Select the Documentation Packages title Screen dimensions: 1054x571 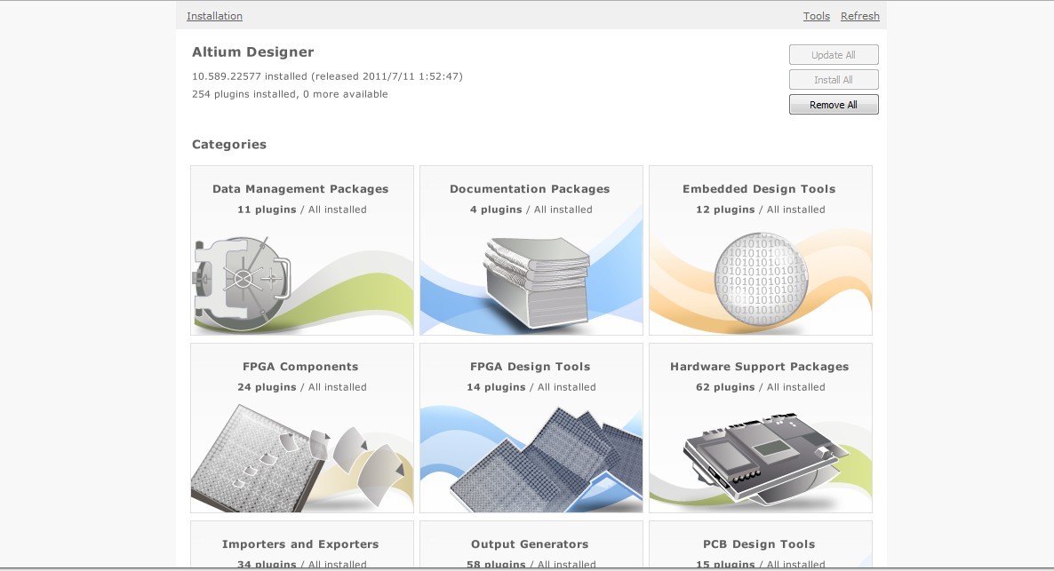click(x=530, y=189)
